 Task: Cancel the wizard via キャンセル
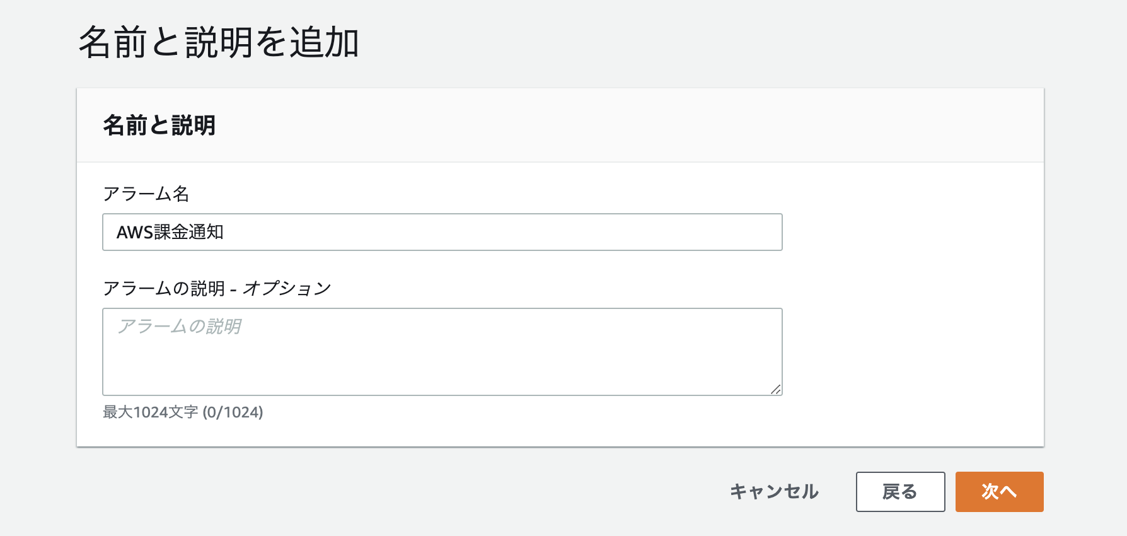click(x=773, y=491)
